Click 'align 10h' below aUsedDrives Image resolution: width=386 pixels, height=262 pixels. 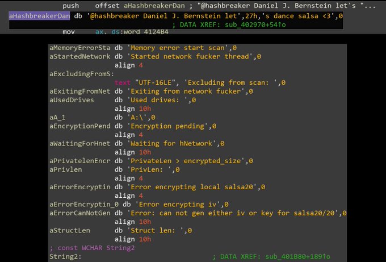point(133,109)
